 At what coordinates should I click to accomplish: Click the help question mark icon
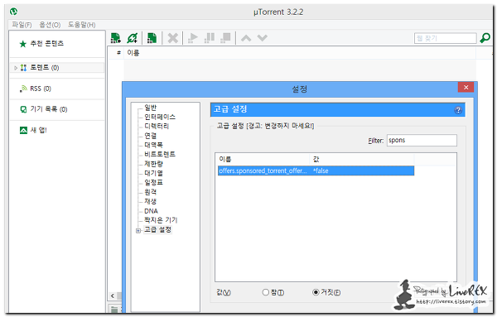coord(458,110)
